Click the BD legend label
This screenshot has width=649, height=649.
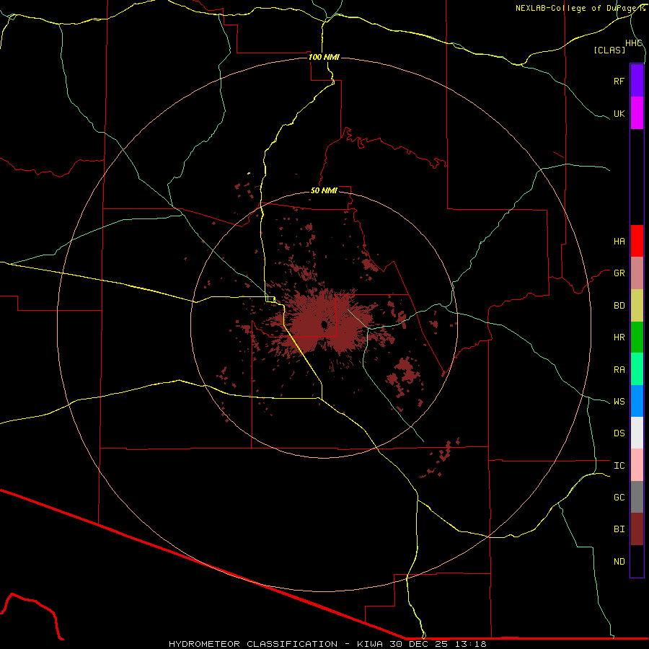click(619, 306)
